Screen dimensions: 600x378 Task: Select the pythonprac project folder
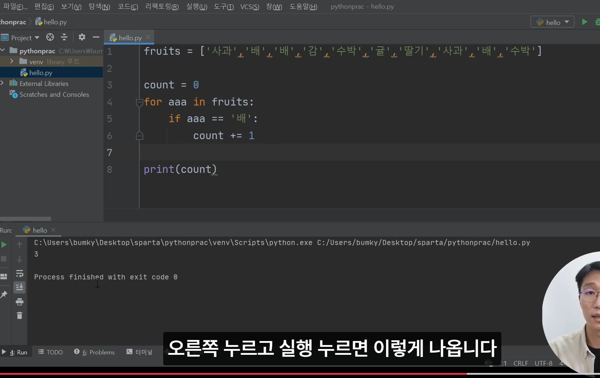(37, 51)
